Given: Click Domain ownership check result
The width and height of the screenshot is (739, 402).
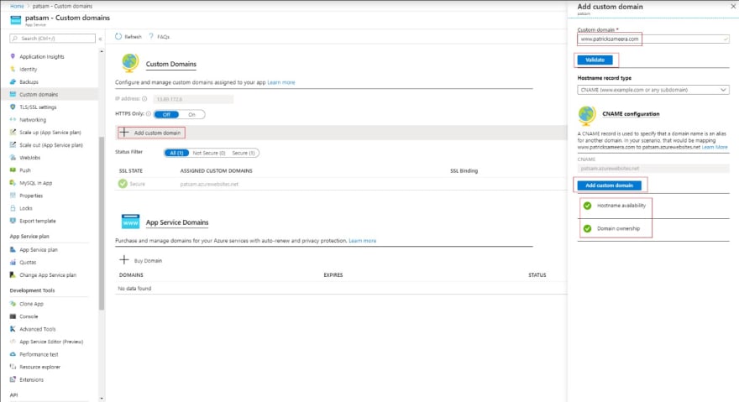Looking at the screenshot, I should (x=611, y=228).
